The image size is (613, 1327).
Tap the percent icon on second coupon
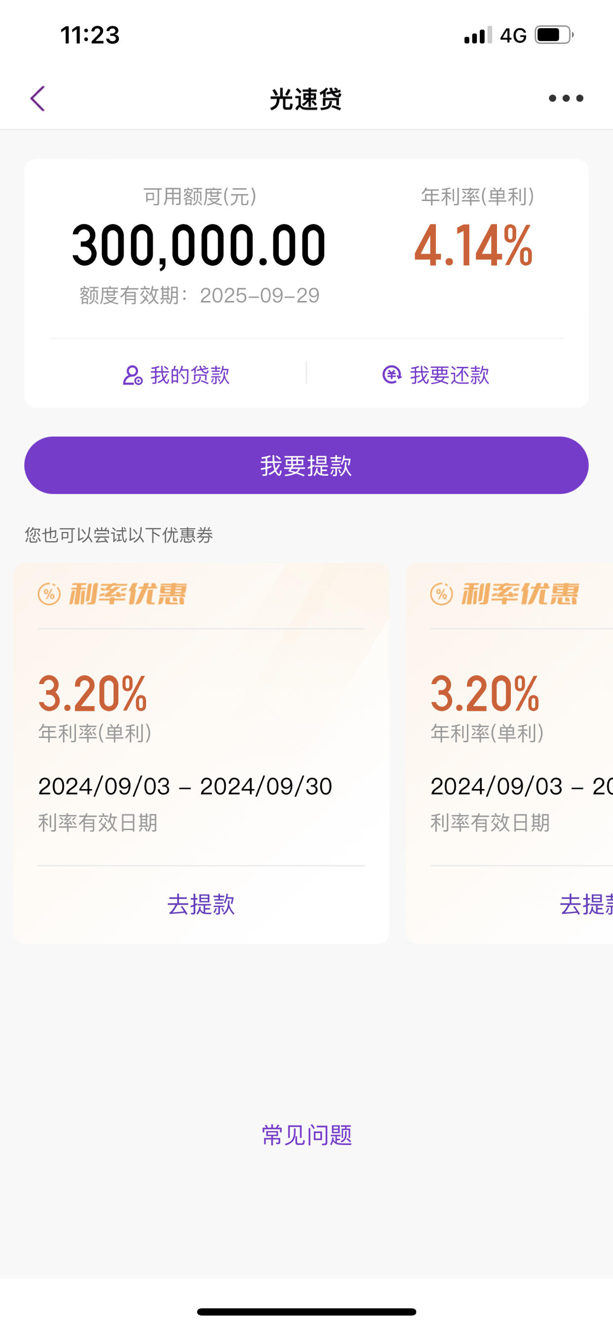pyautogui.click(x=441, y=594)
